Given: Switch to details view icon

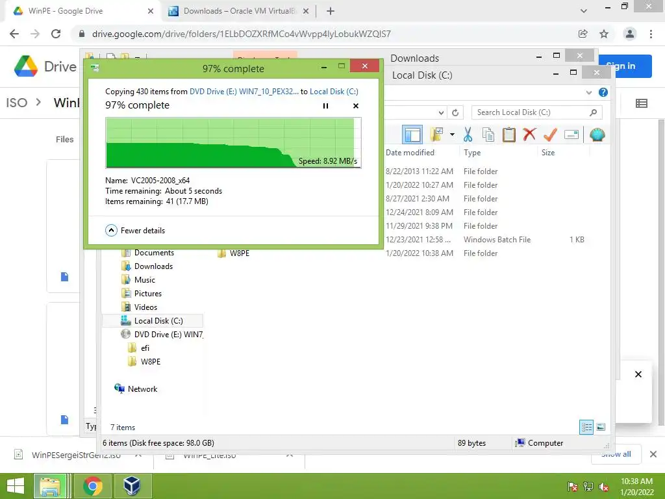Looking at the screenshot, I should click(x=586, y=427).
